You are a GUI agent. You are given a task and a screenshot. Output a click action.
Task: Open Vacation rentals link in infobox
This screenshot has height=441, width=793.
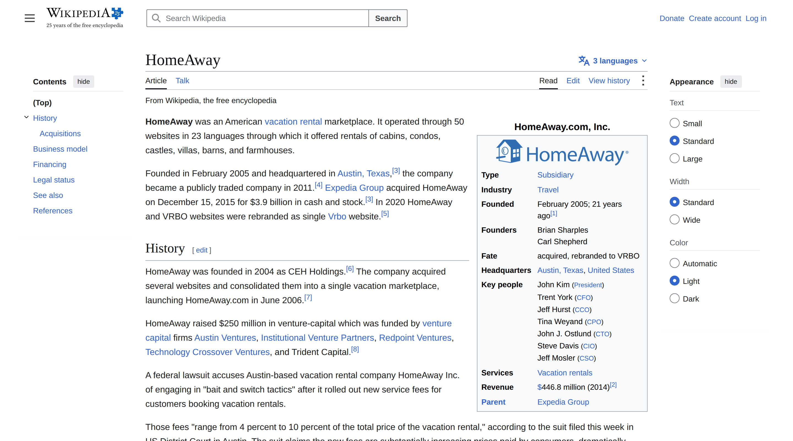tap(564, 373)
